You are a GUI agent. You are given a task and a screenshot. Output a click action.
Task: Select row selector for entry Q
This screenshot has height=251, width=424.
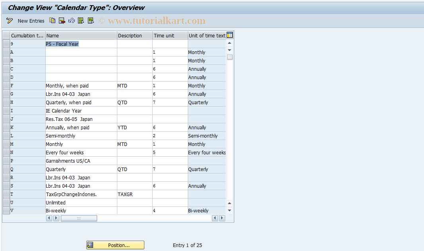(x=6, y=169)
